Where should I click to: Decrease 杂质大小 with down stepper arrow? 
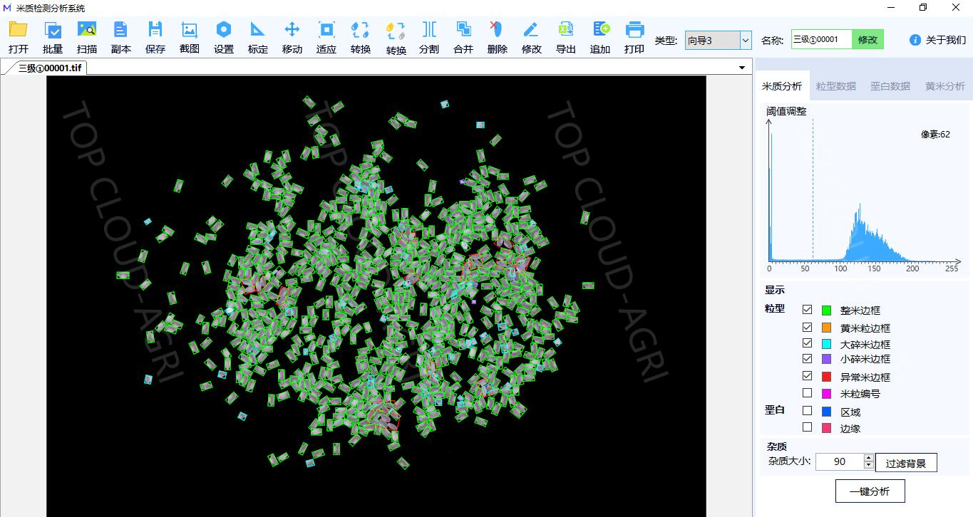click(868, 465)
